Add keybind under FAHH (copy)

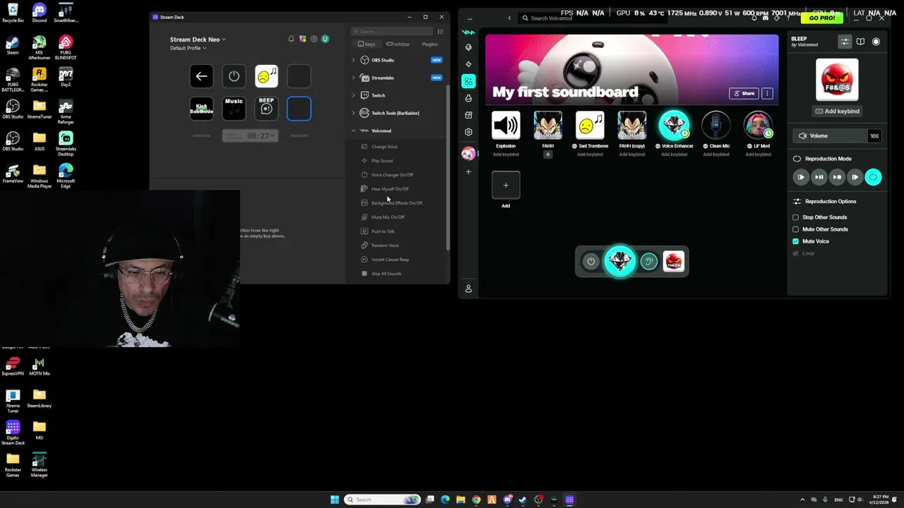pos(632,155)
